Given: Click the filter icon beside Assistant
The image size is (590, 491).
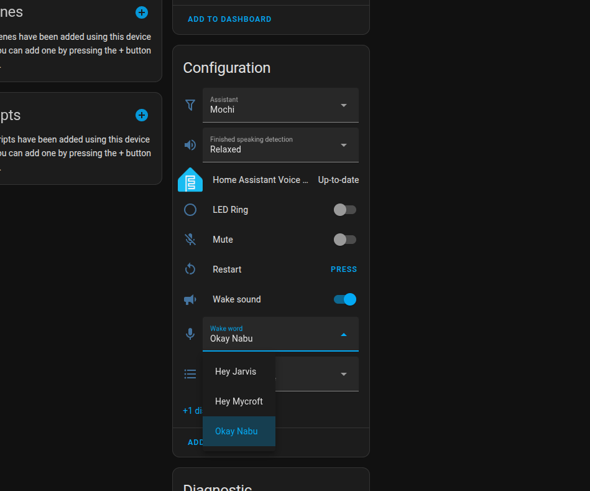Looking at the screenshot, I should coord(190,105).
